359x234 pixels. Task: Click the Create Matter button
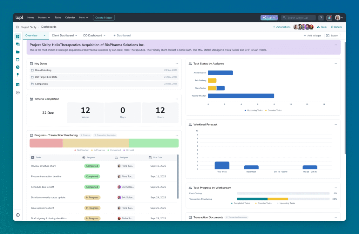point(104,18)
